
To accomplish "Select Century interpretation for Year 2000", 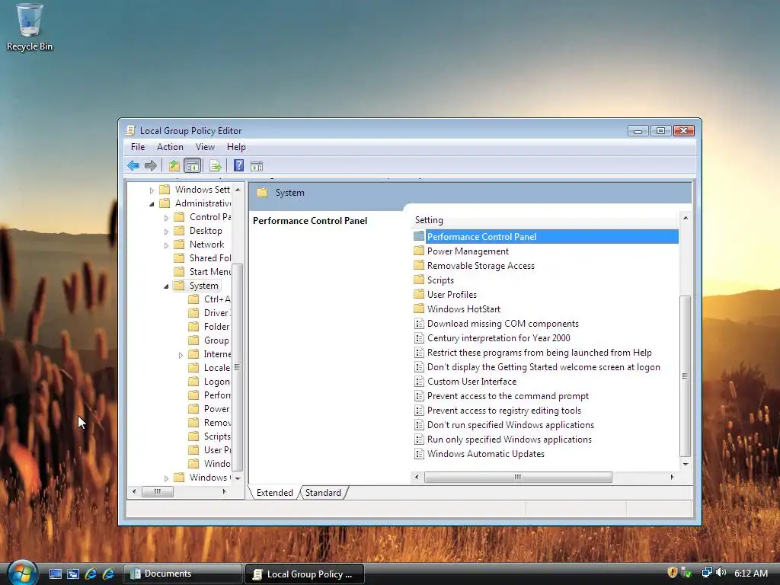I will pyautogui.click(x=498, y=337).
